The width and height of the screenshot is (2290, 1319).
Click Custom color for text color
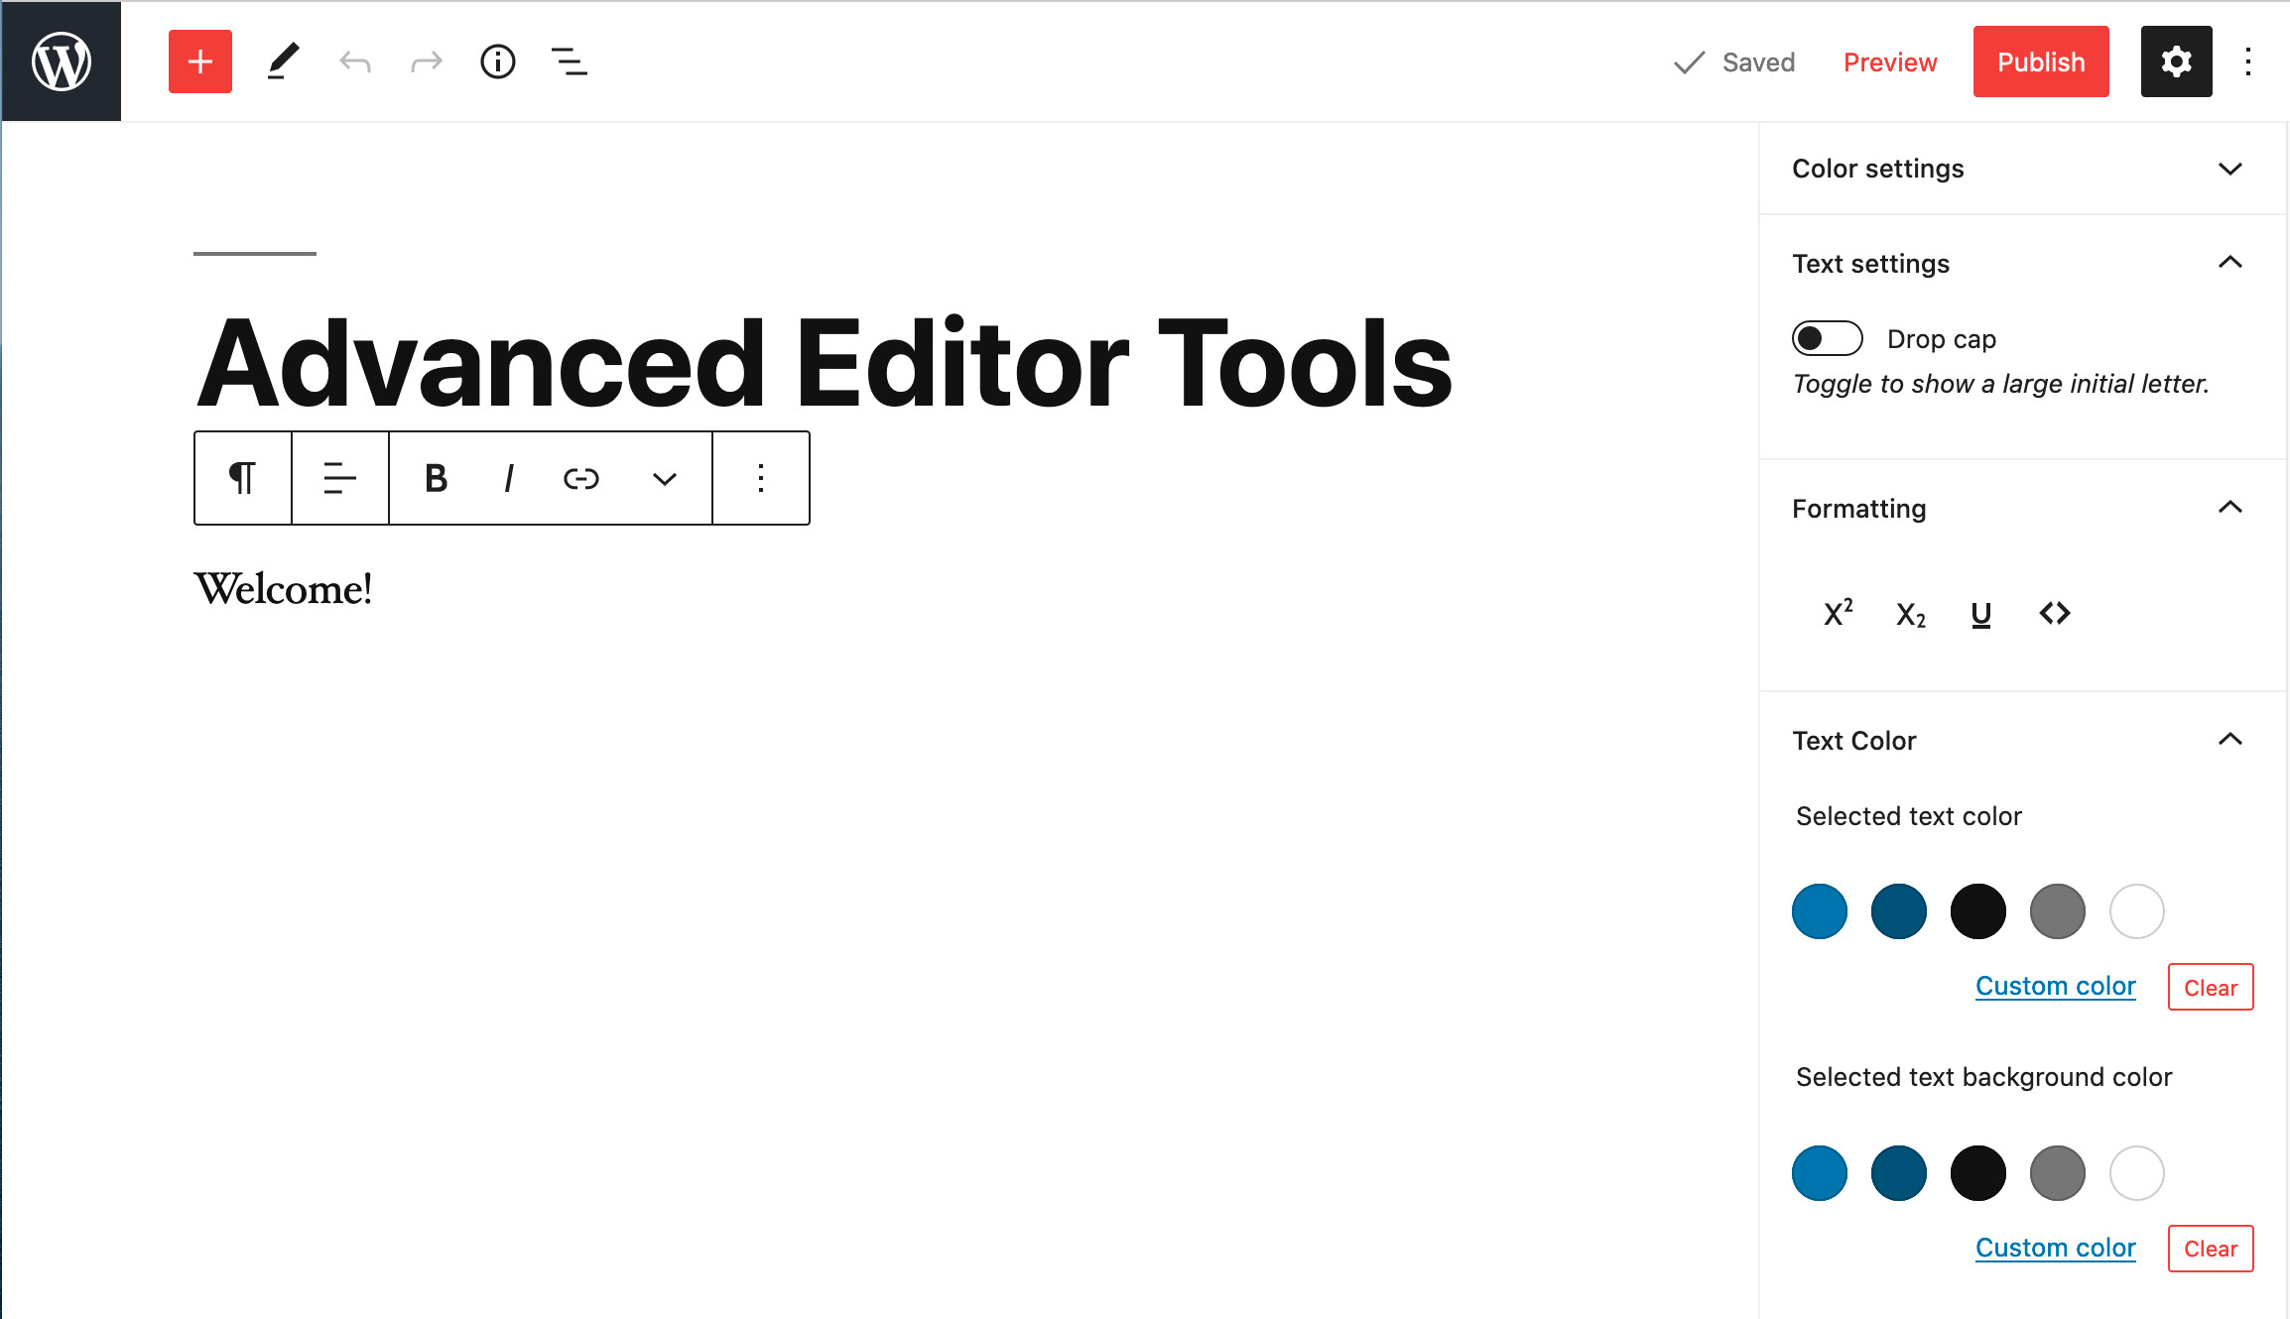coord(2054,986)
